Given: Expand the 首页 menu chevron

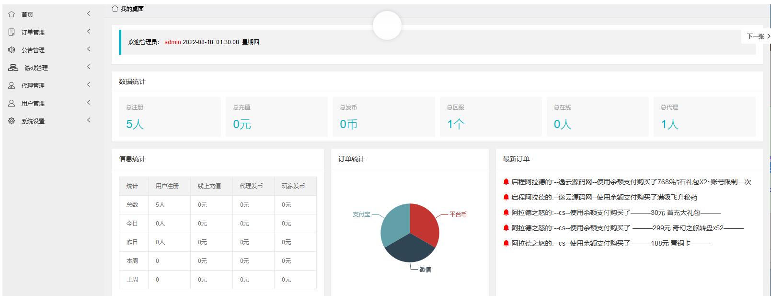Looking at the screenshot, I should (x=89, y=14).
